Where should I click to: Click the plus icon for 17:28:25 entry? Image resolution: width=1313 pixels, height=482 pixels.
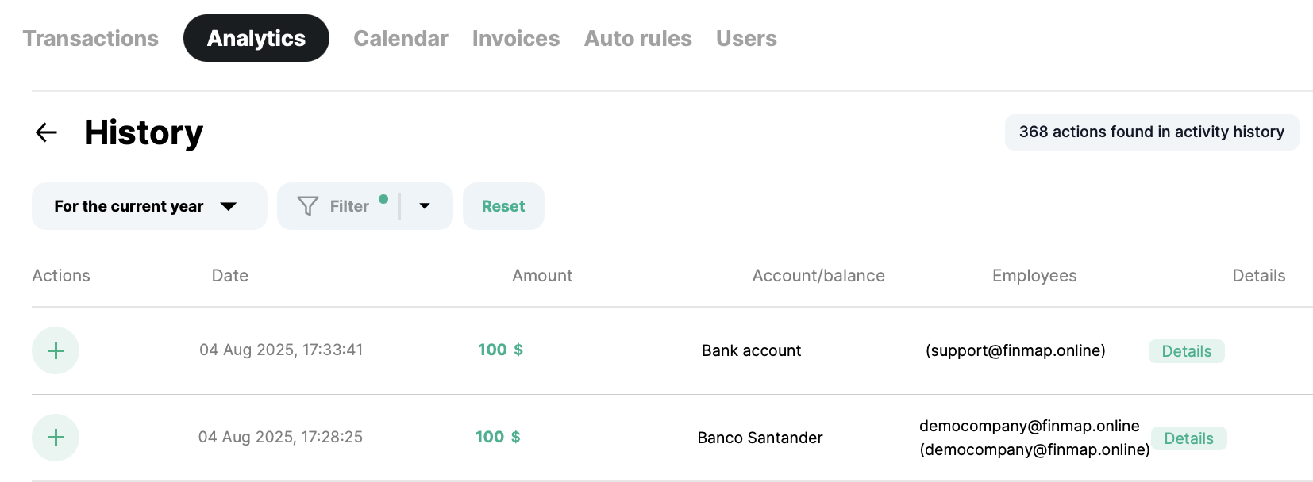(56, 438)
